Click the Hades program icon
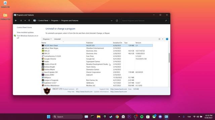 click(x=43, y=61)
